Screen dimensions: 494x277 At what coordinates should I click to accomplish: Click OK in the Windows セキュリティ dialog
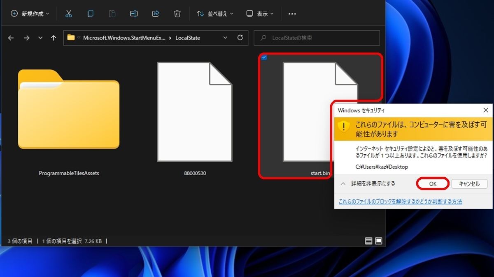pyautogui.click(x=433, y=184)
